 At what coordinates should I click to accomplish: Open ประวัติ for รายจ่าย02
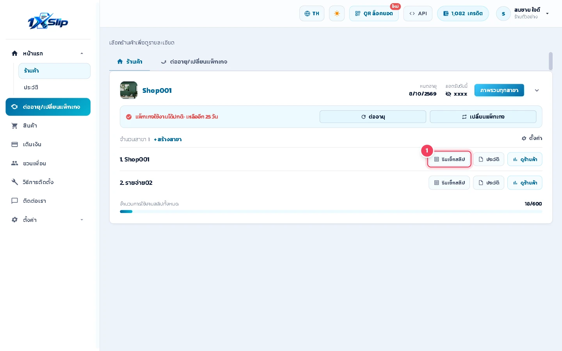point(489,183)
